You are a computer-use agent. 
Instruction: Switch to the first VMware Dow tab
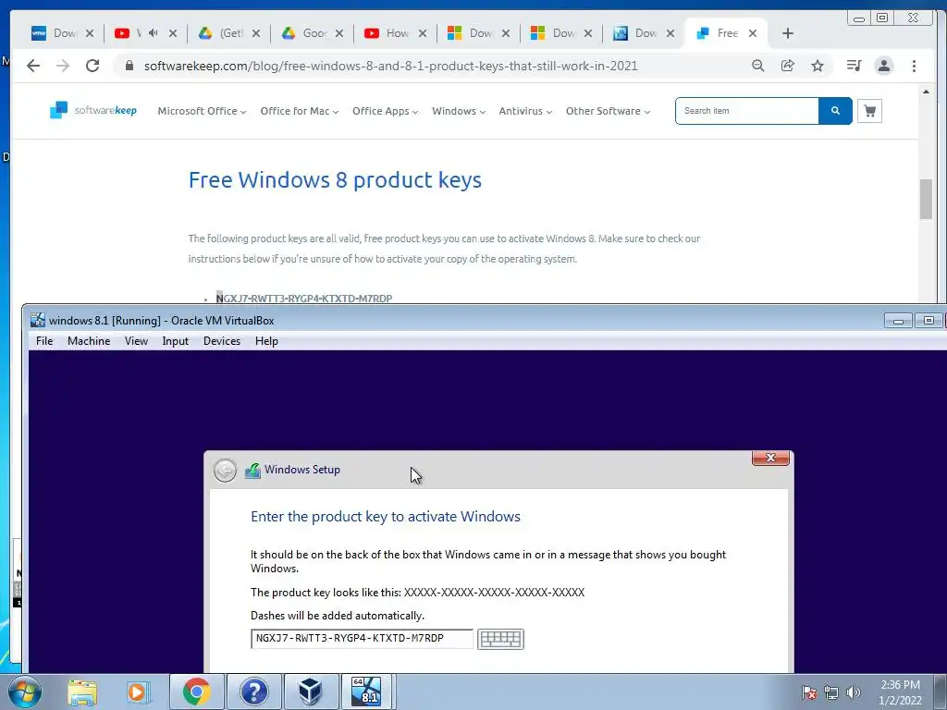click(x=55, y=33)
